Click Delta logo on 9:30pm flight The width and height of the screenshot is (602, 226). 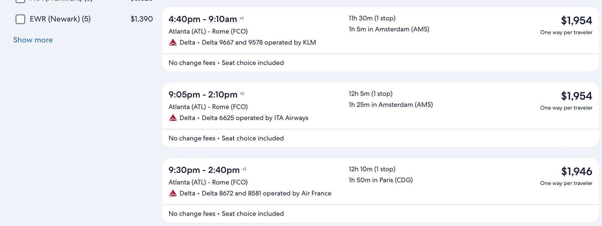[x=173, y=193]
